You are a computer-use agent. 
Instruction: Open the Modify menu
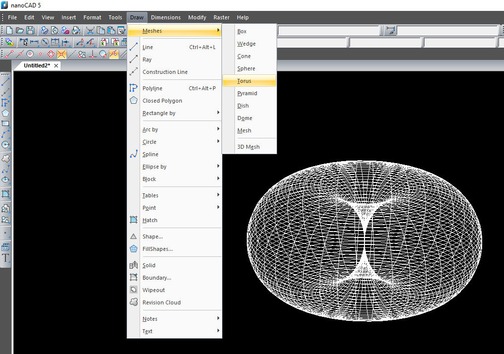(197, 17)
